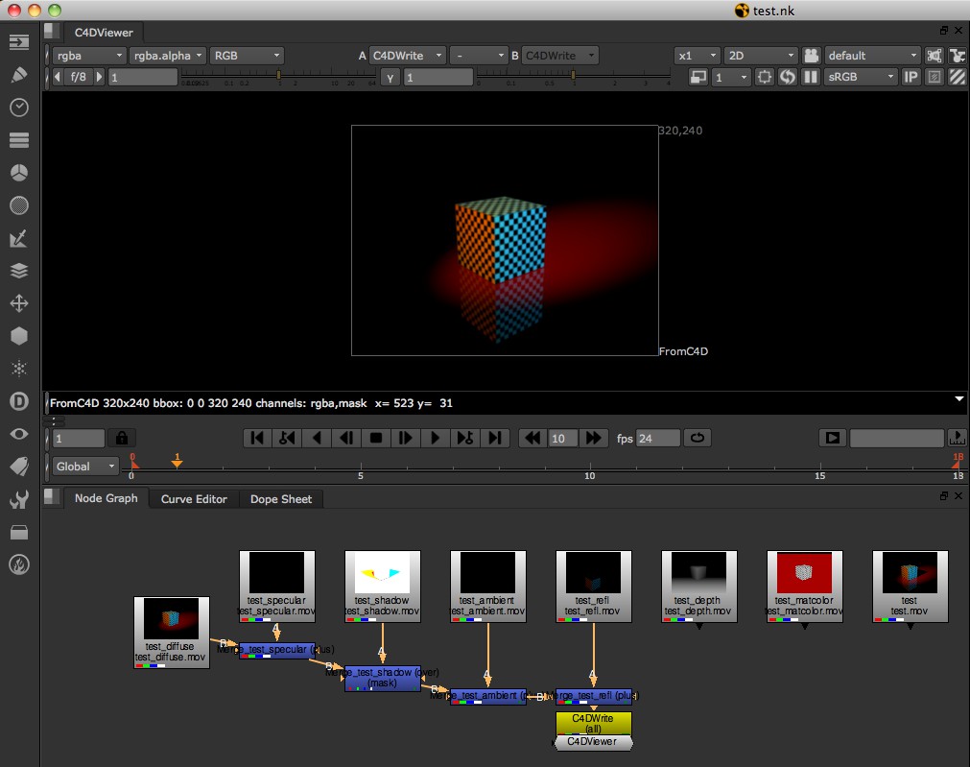Click the gain slider handle

pyautogui.click(x=279, y=75)
